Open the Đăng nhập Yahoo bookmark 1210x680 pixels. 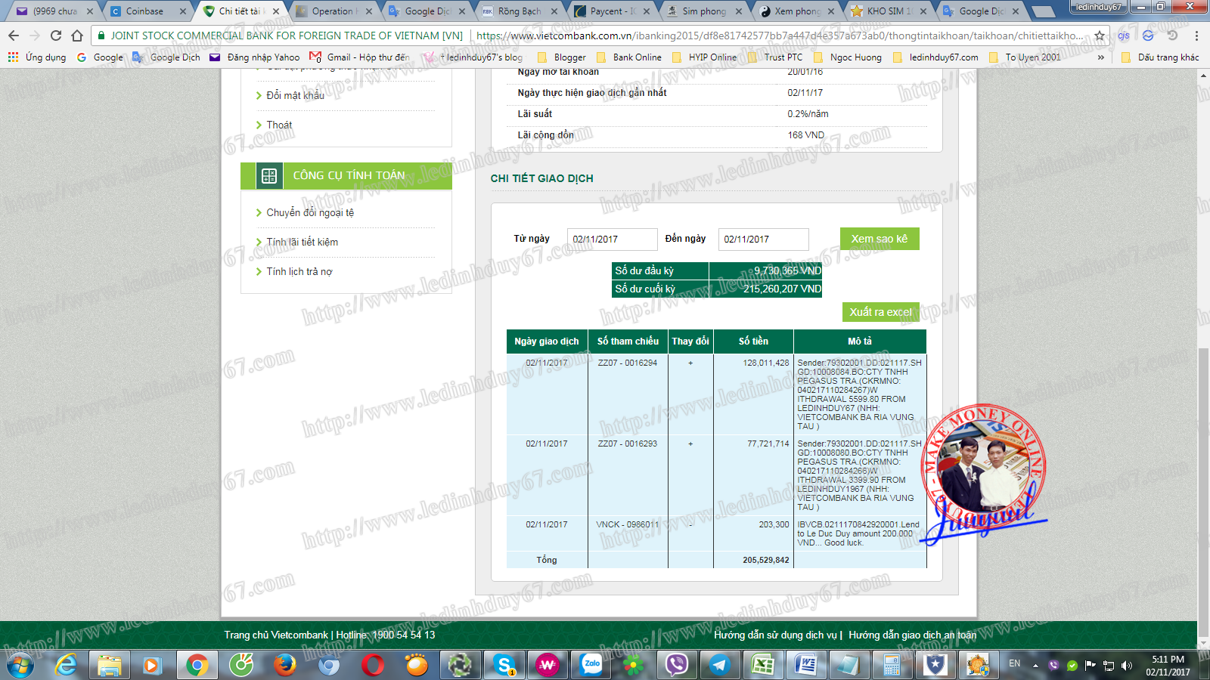point(255,57)
